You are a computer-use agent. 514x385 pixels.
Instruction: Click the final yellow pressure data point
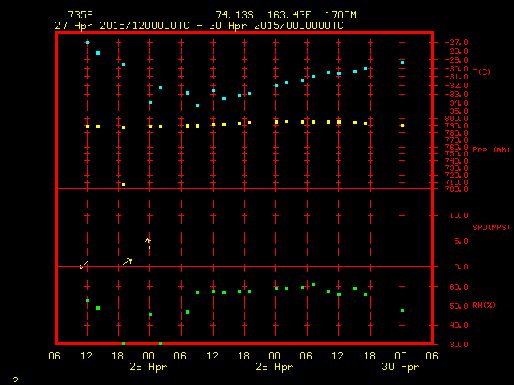coord(402,125)
